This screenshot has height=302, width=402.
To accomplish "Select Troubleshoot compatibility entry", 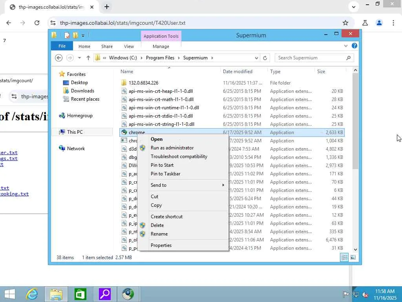I will (179, 157).
